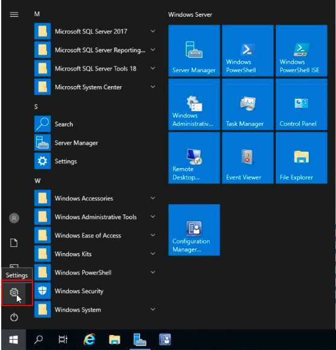The image size is (336, 350).
Task: Click the Power button icon
Action: click(14, 317)
